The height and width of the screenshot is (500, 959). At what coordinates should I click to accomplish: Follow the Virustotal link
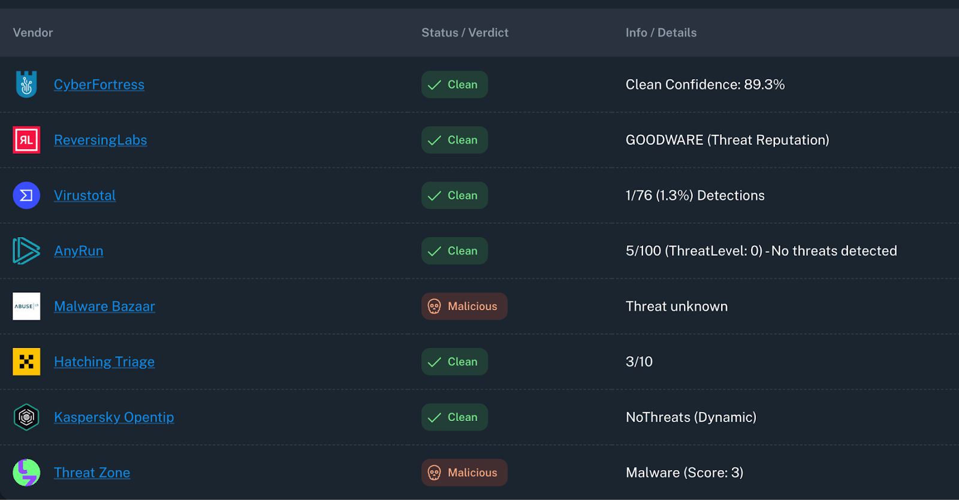pyautogui.click(x=85, y=195)
